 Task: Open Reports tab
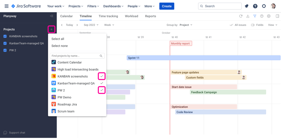(x=150, y=16)
